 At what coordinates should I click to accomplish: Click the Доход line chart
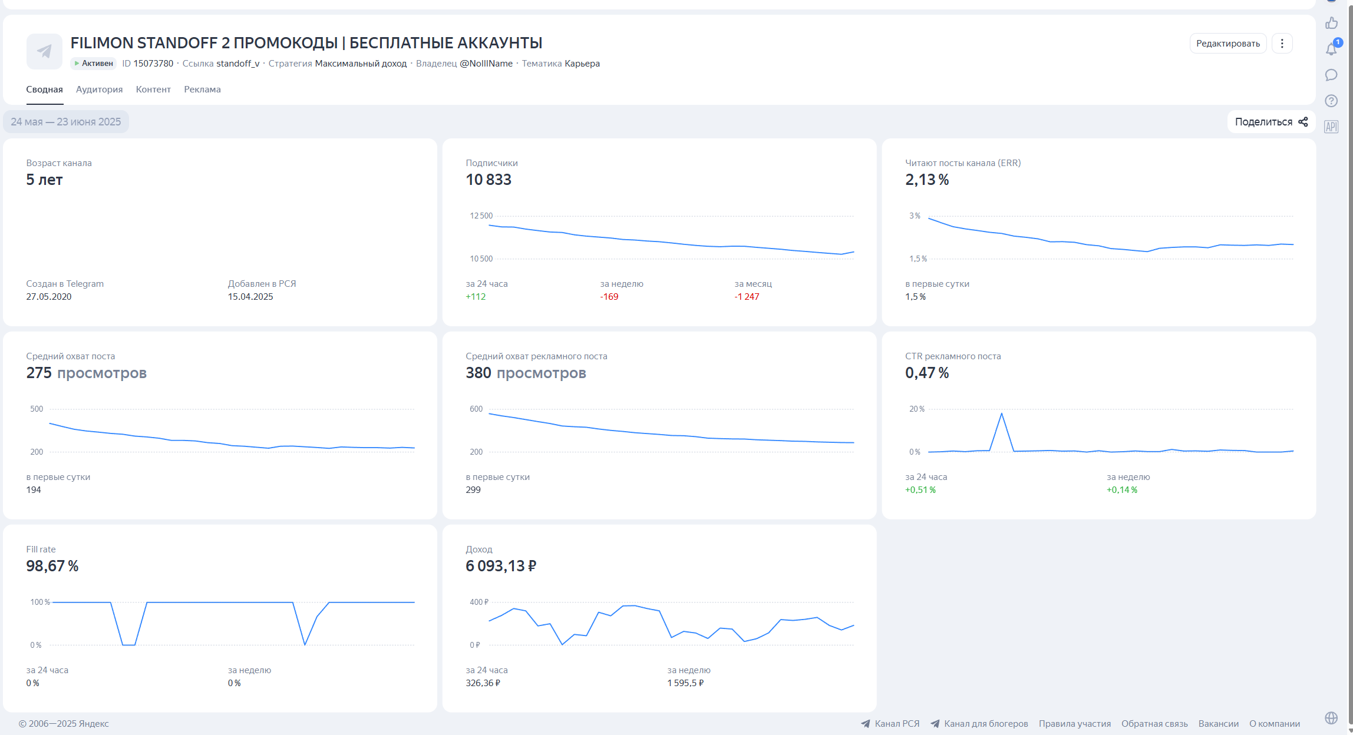coord(671,624)
